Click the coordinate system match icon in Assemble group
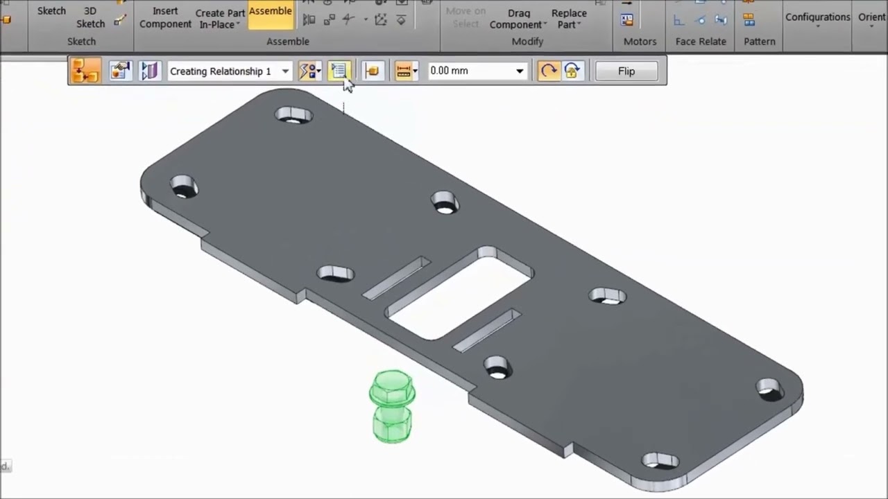The image size is (888, 499). [x=380, y=20]
